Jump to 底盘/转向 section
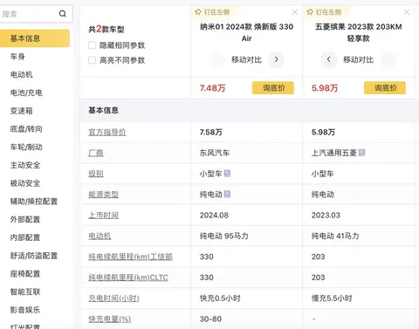Viewport: 419px width, 329px height. click(x=26, y=129)
